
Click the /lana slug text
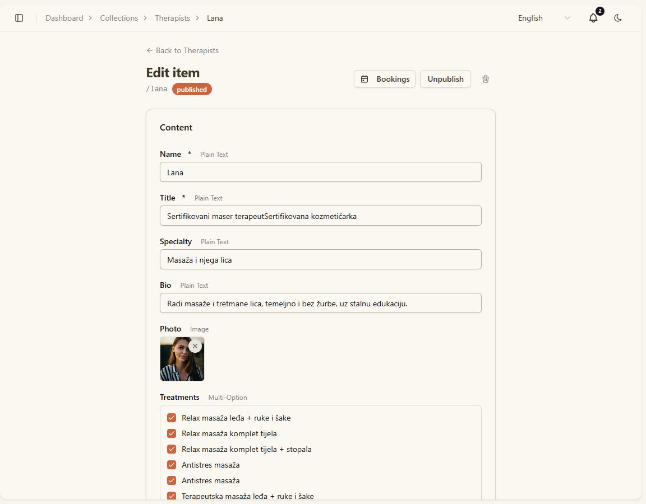point(156,89)
